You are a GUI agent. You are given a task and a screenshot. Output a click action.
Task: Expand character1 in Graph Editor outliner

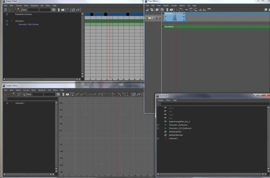tap(7, 103)
